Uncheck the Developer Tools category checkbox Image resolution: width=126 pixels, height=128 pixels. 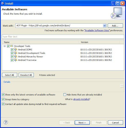point(8,46)
